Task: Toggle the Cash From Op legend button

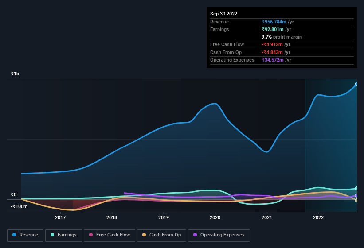Action: point(161,235)
